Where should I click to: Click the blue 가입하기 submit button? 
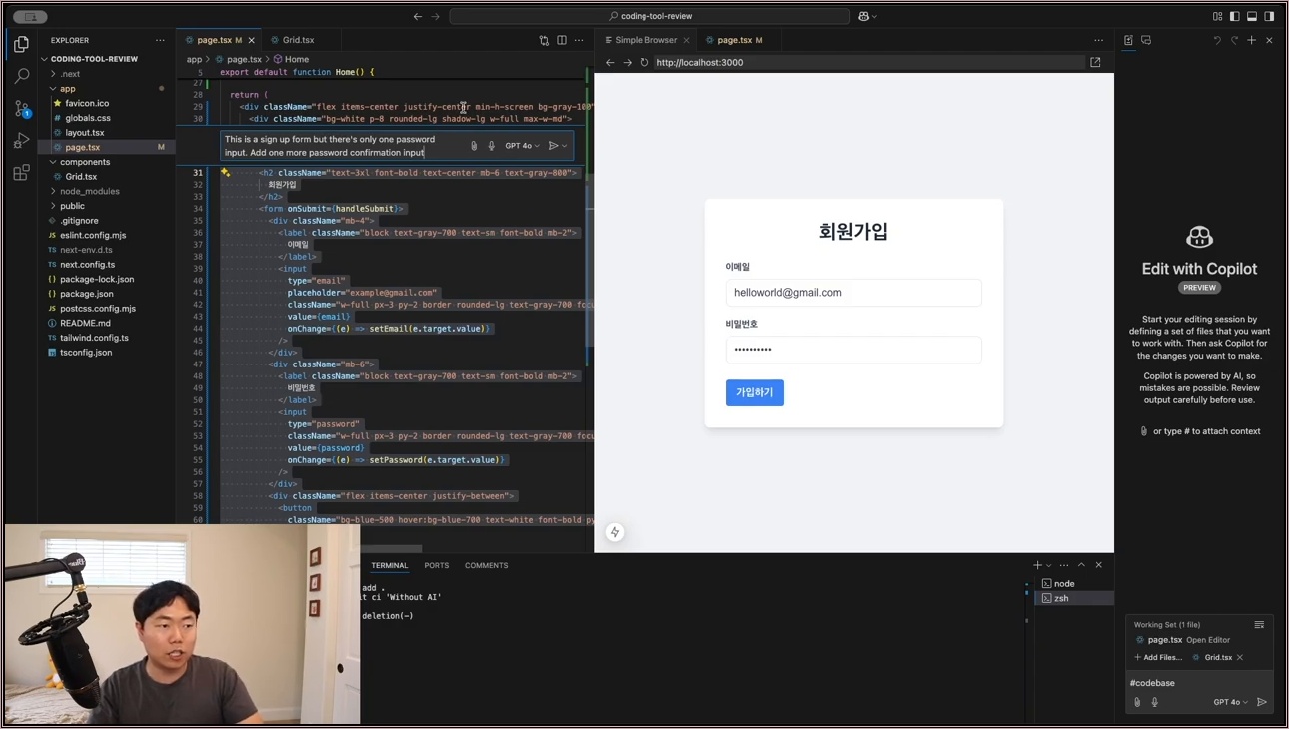[755, 392]
